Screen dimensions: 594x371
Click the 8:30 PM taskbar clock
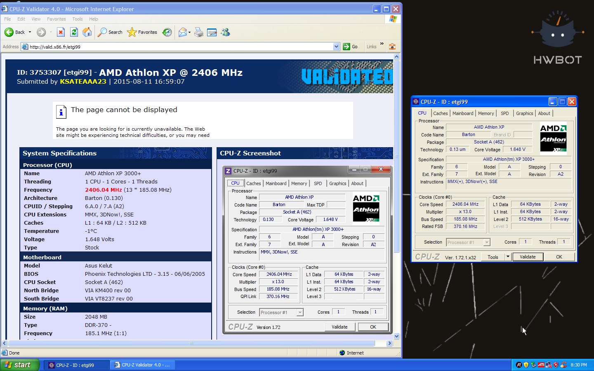pos(579,365)
